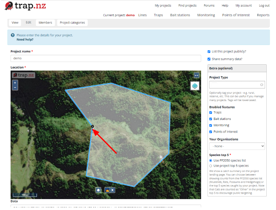Select Use PF2050 species list option
This screenshot has width=276, height=210.
click(211, 161)
